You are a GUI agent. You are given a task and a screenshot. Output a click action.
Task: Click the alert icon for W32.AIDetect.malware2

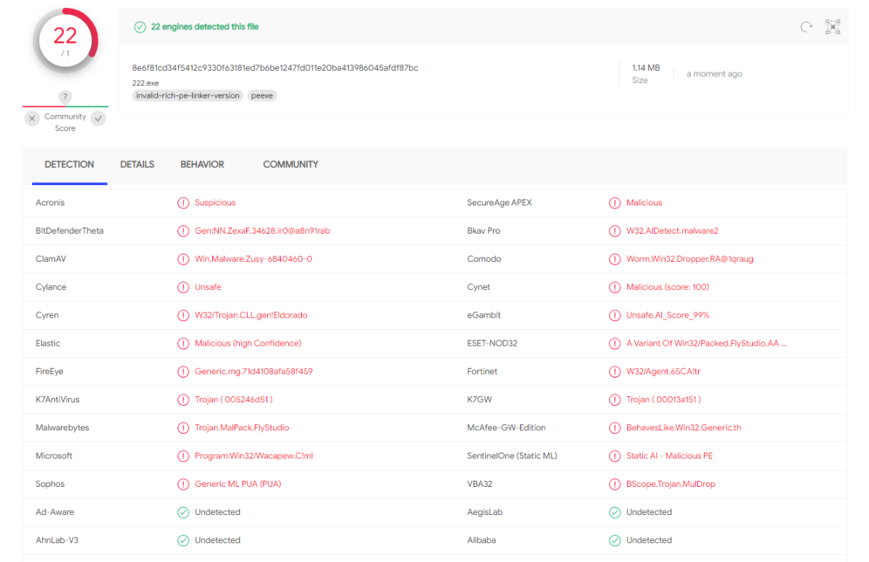coord(615,231)
